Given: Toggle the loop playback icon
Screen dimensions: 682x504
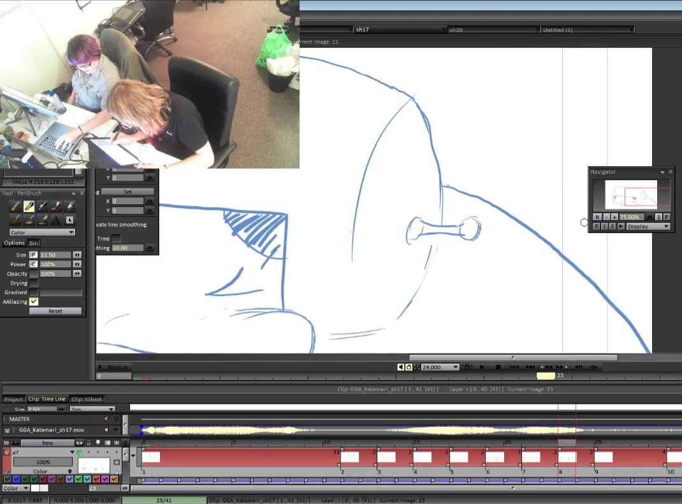Looking at the screenshot, I should 409,367.
